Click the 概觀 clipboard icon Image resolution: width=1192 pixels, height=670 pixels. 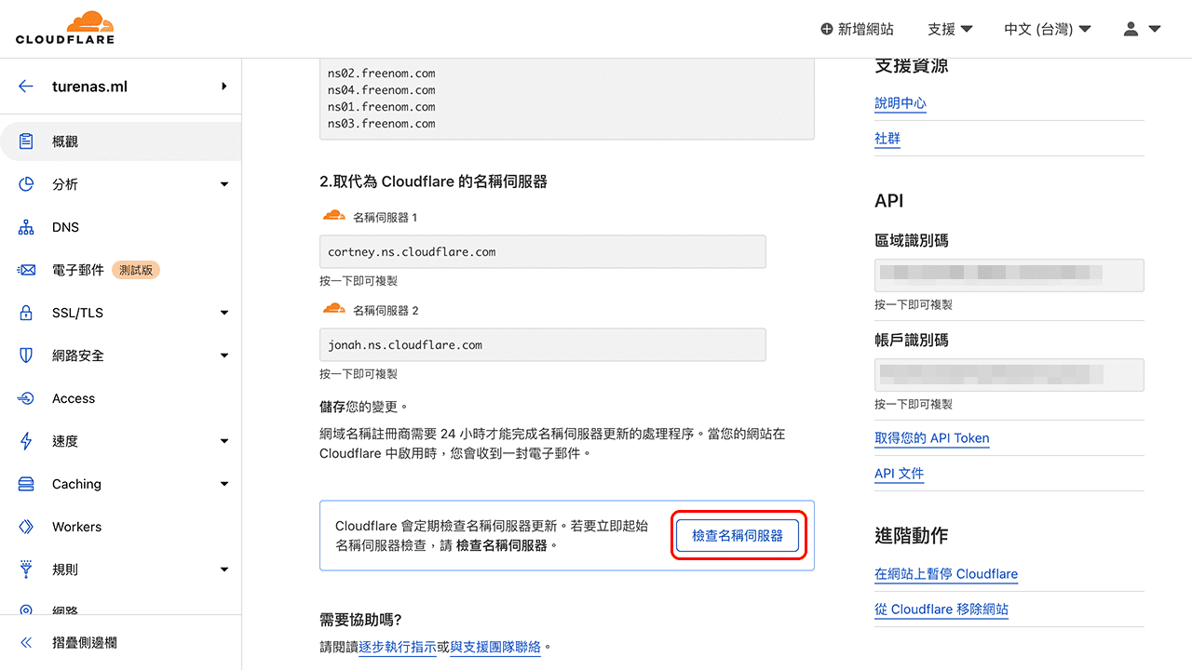pos(27,141)
